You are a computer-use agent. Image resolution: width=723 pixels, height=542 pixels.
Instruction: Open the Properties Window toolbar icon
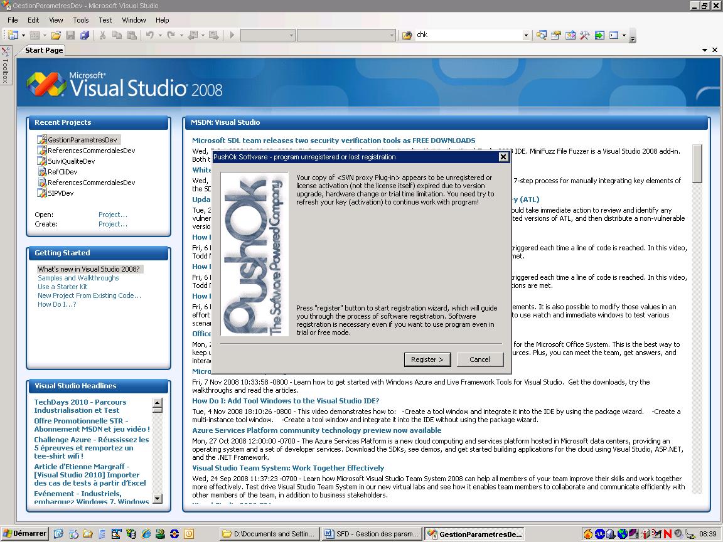coord(556,35)
